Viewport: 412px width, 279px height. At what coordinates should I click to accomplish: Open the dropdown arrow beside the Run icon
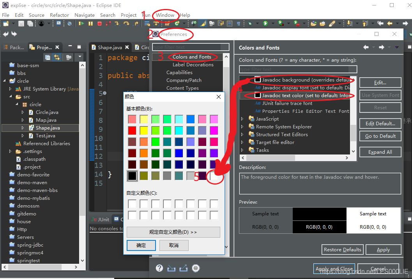(x=273, y=24)
